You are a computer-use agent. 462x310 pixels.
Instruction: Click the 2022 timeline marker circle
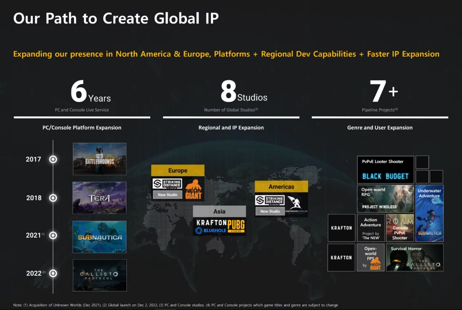tap(53, 273)
